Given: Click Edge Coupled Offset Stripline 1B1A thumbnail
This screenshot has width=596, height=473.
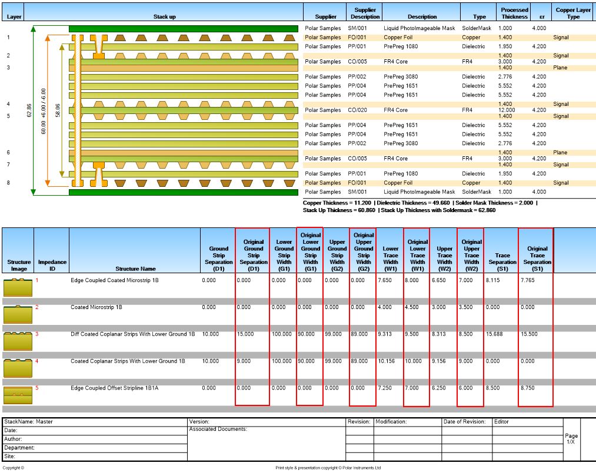Looking at the screenshot, I should pyautogui.click(x=18, y=395).
